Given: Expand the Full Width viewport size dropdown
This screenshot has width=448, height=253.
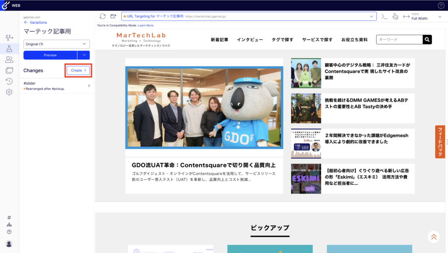Looking at the screenshot, I should (x=440, y=17).
